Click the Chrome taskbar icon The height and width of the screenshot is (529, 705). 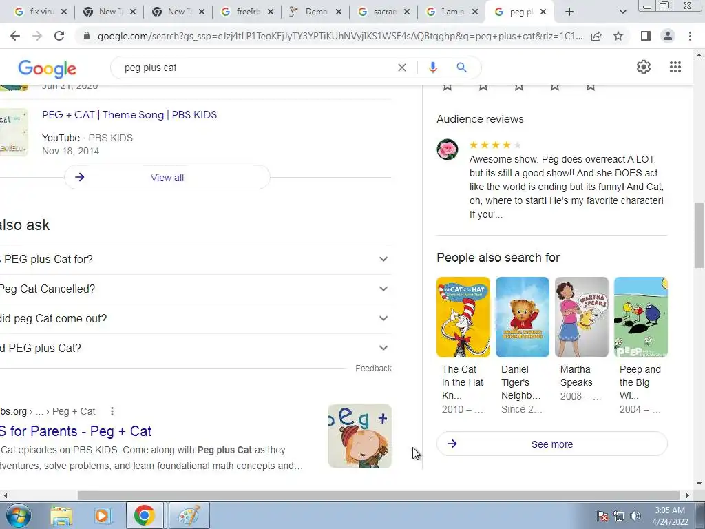click(145, 515)
